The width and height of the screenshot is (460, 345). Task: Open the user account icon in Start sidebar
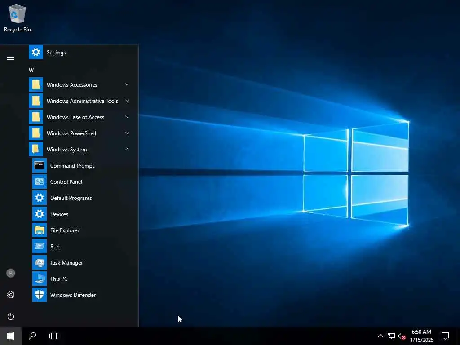pyautogui.click(x=11, y=273)
